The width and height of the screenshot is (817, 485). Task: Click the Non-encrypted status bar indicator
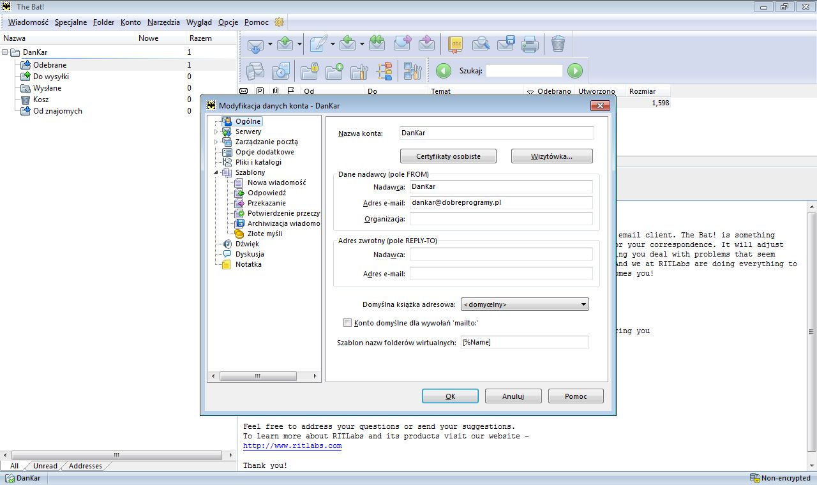click(780, 478)
